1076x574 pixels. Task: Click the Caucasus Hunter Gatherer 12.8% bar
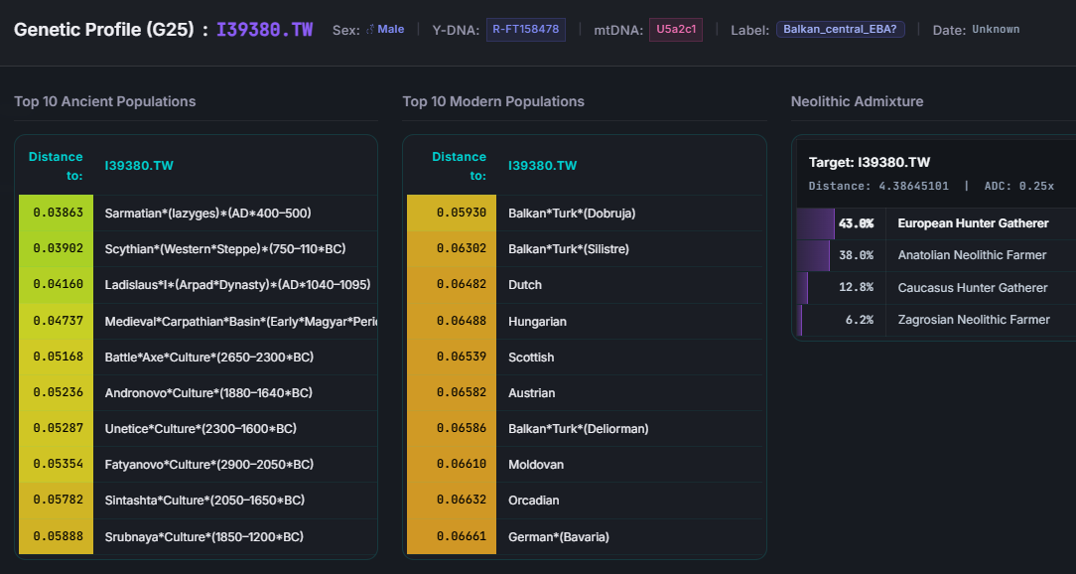(803, 288)
